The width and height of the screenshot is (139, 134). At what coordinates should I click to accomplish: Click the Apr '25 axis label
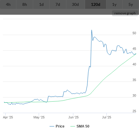pyautogui.click(x=8, y=117)
